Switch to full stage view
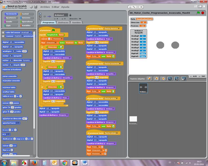 (x=200, y=7)
